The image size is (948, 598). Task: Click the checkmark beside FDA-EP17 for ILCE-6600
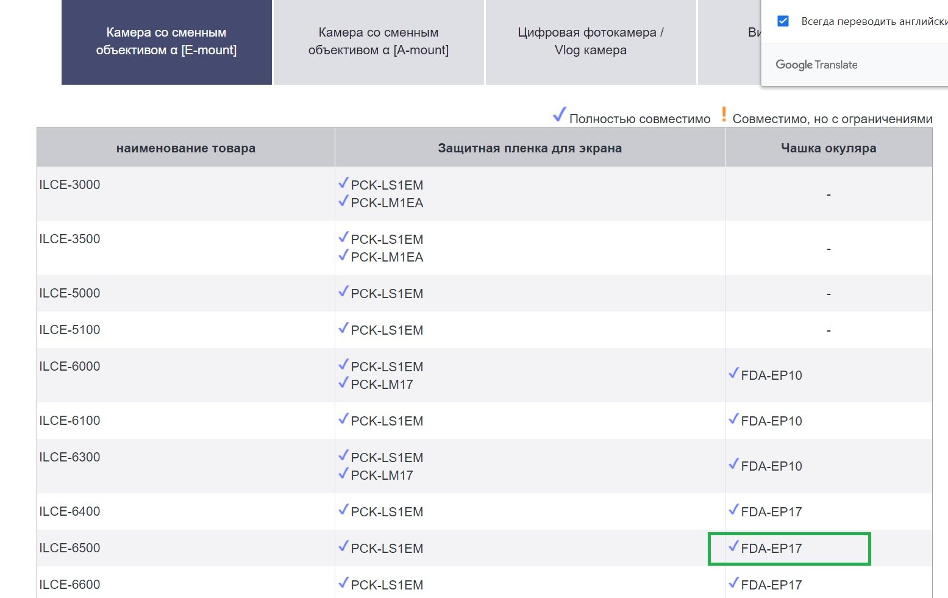pos(733,583)
